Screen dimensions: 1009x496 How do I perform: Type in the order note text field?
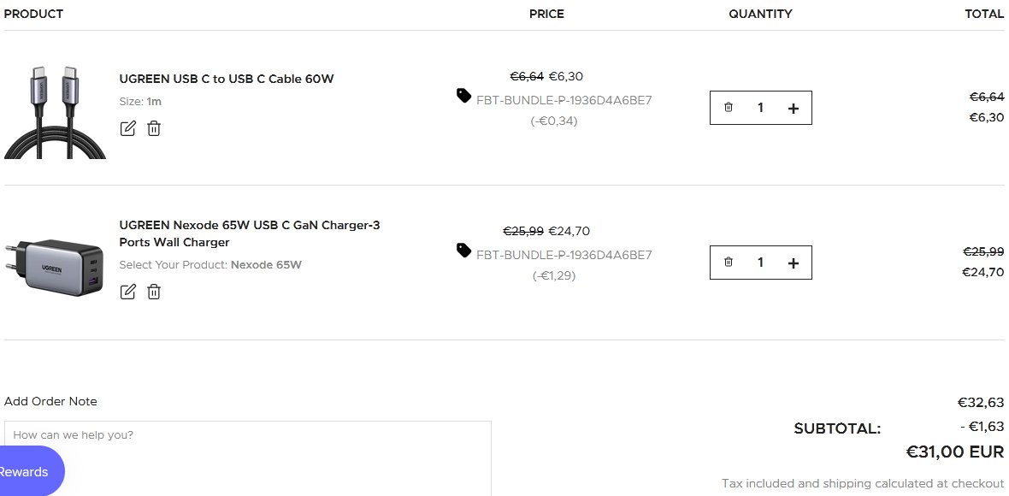coord(248,458)
